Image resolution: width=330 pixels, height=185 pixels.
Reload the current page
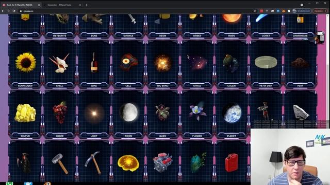14,11
